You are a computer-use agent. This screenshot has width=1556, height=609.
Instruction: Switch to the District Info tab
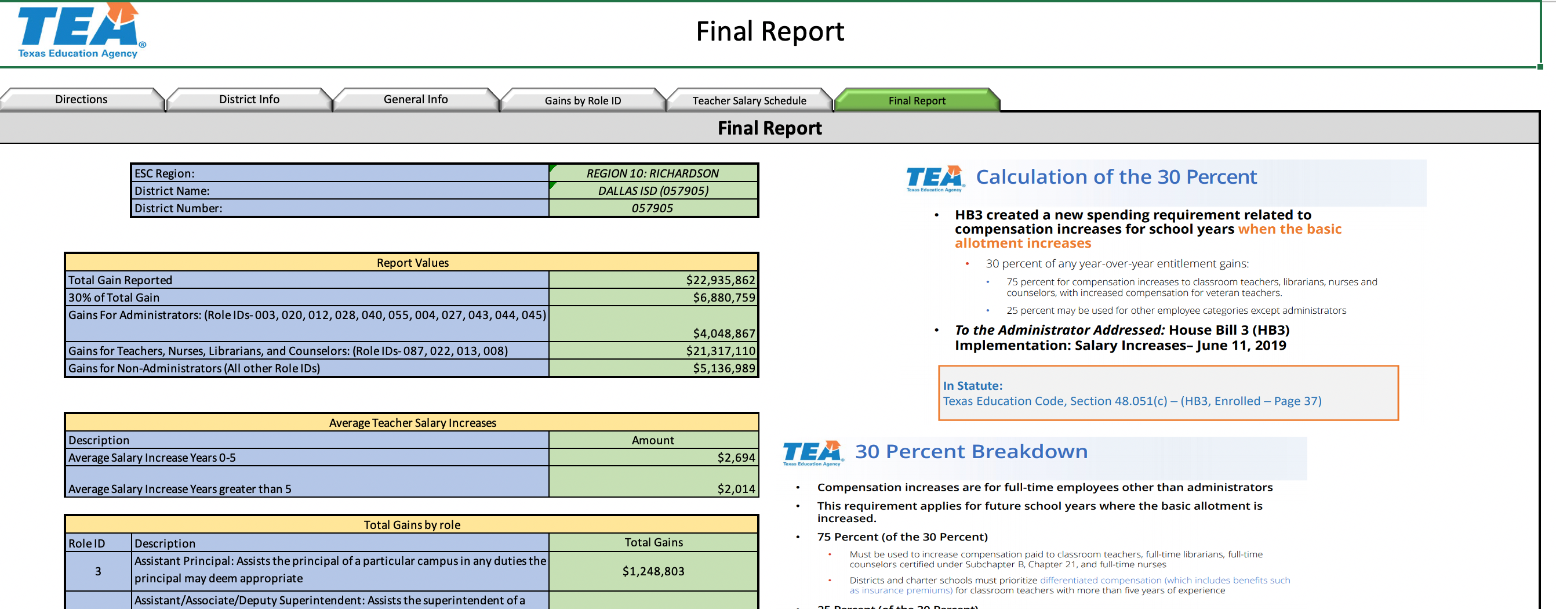pyautogui.click(x=249, y=100)
